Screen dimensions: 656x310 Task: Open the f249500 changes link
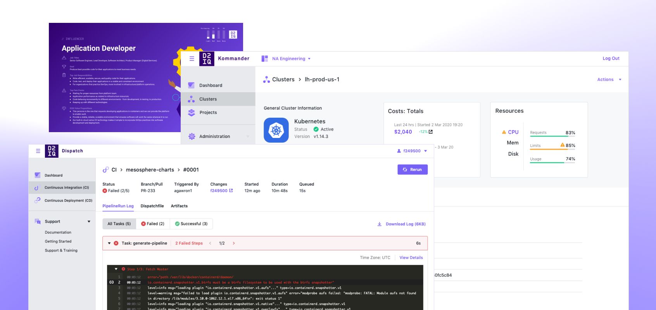click(221, 191)
